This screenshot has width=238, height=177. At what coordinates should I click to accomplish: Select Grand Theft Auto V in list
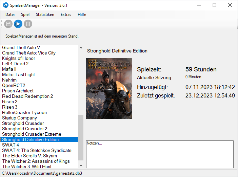tap(21, 47)
